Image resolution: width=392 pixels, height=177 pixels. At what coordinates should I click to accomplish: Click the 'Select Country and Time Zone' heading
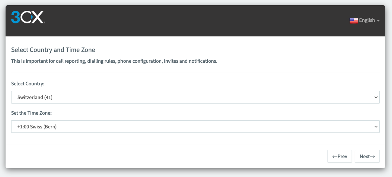pos(53,50)
